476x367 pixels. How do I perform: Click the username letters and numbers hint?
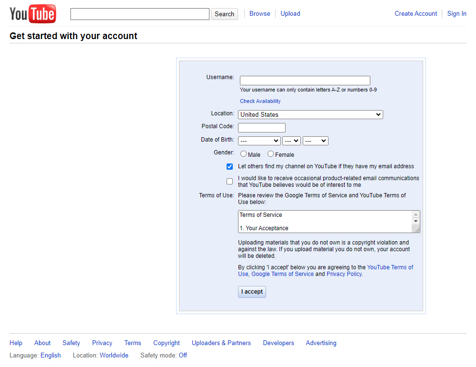click(308, 90)
